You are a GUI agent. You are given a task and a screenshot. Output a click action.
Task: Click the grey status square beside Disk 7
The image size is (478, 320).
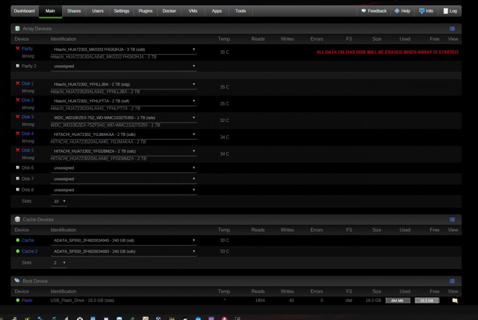tap(18, 179)
